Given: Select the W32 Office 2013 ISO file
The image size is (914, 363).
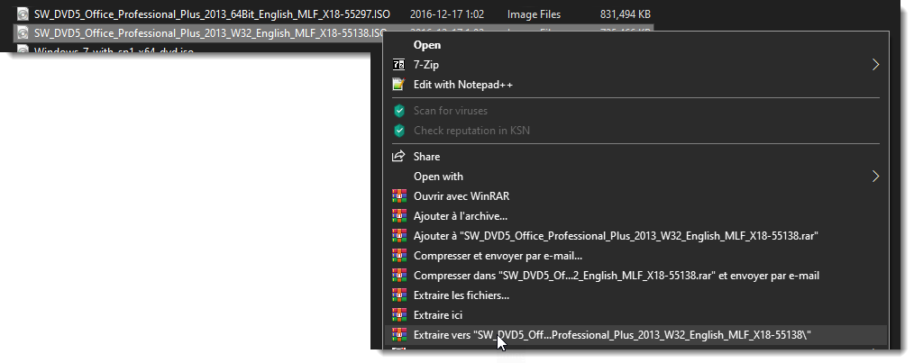Looking at the screenshot, I should [x=210, y=32].
